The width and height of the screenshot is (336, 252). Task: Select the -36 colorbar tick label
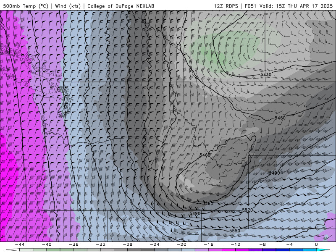pyautogui.click(x=73, y=244)
